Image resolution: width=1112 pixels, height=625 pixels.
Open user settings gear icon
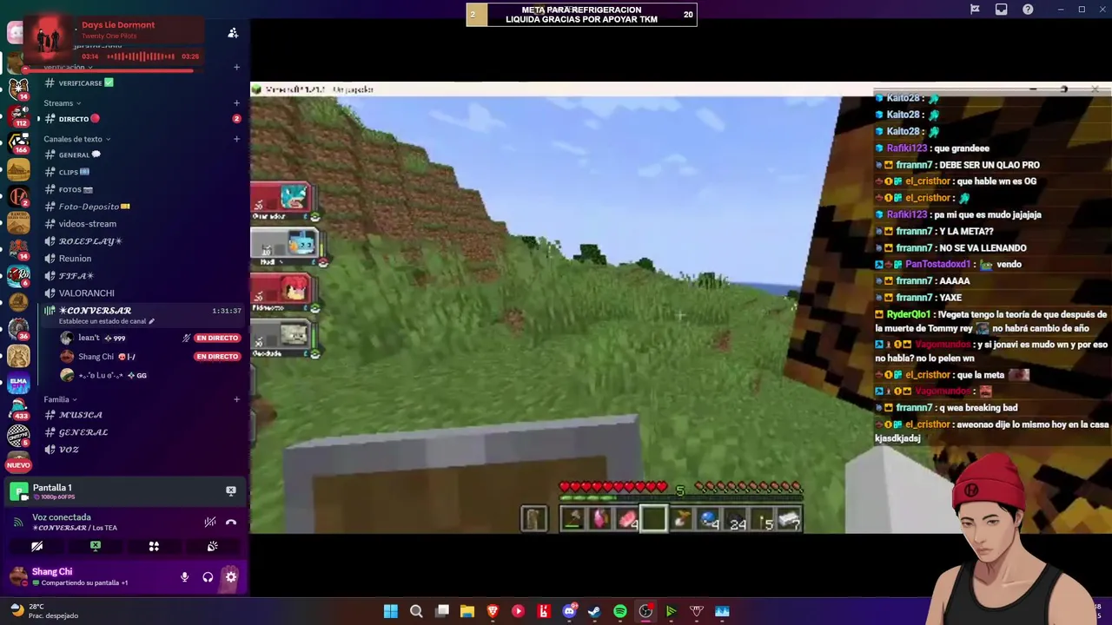[x=231, y=576]
